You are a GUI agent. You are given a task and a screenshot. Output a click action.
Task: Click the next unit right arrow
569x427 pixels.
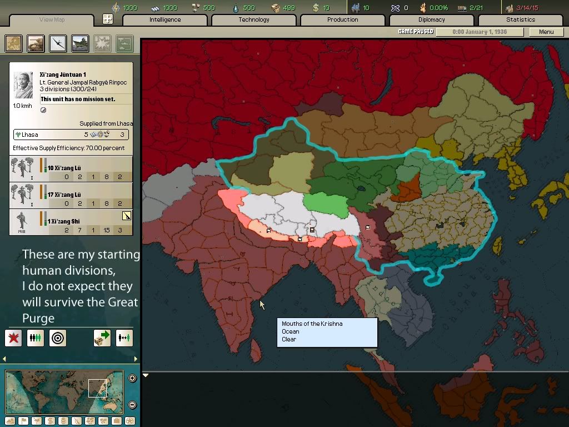click(136, 359)
